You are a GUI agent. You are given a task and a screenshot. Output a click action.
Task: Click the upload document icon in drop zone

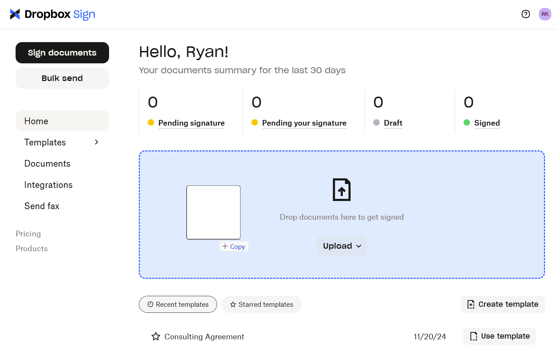[342, 190]
